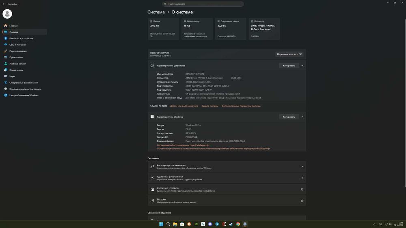
Task: Click Переименовать этот ПК button
Action: tap(289, 54)
